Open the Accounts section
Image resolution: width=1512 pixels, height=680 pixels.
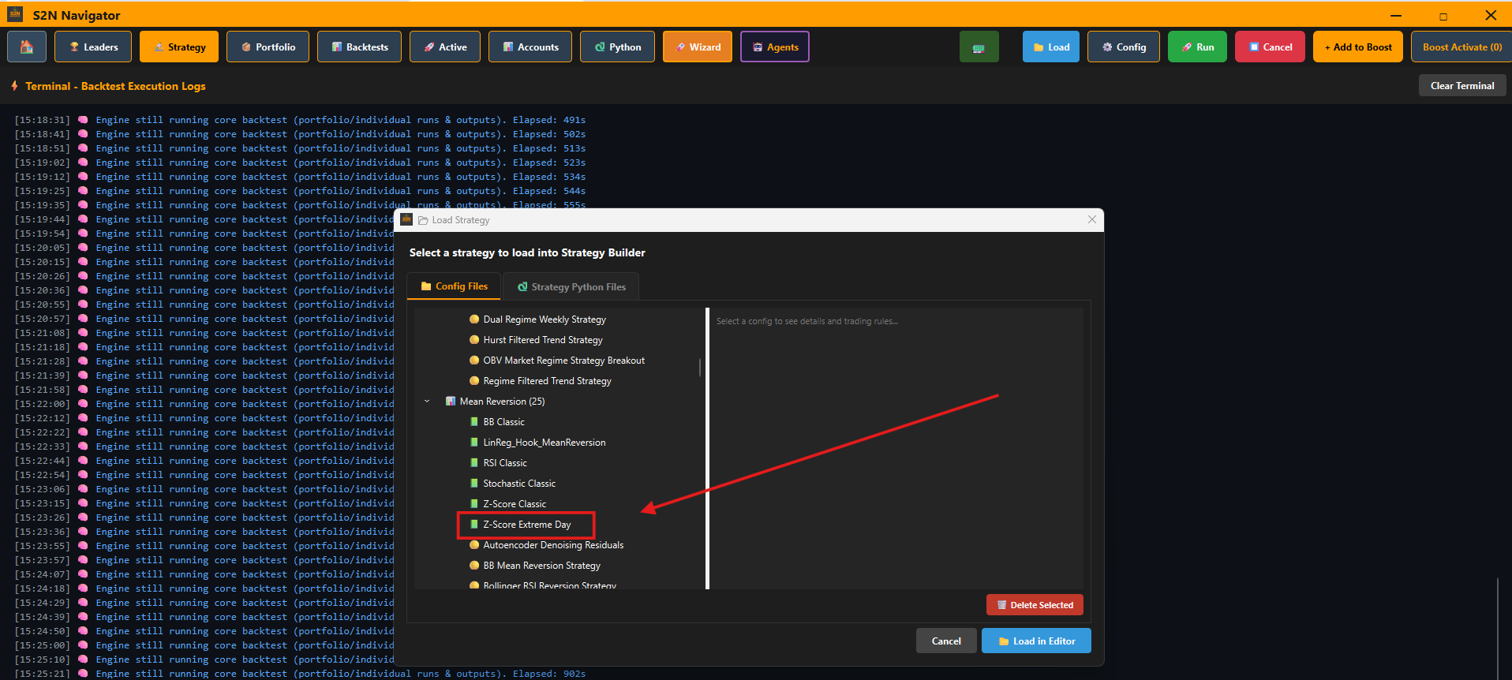coord(530,47)
